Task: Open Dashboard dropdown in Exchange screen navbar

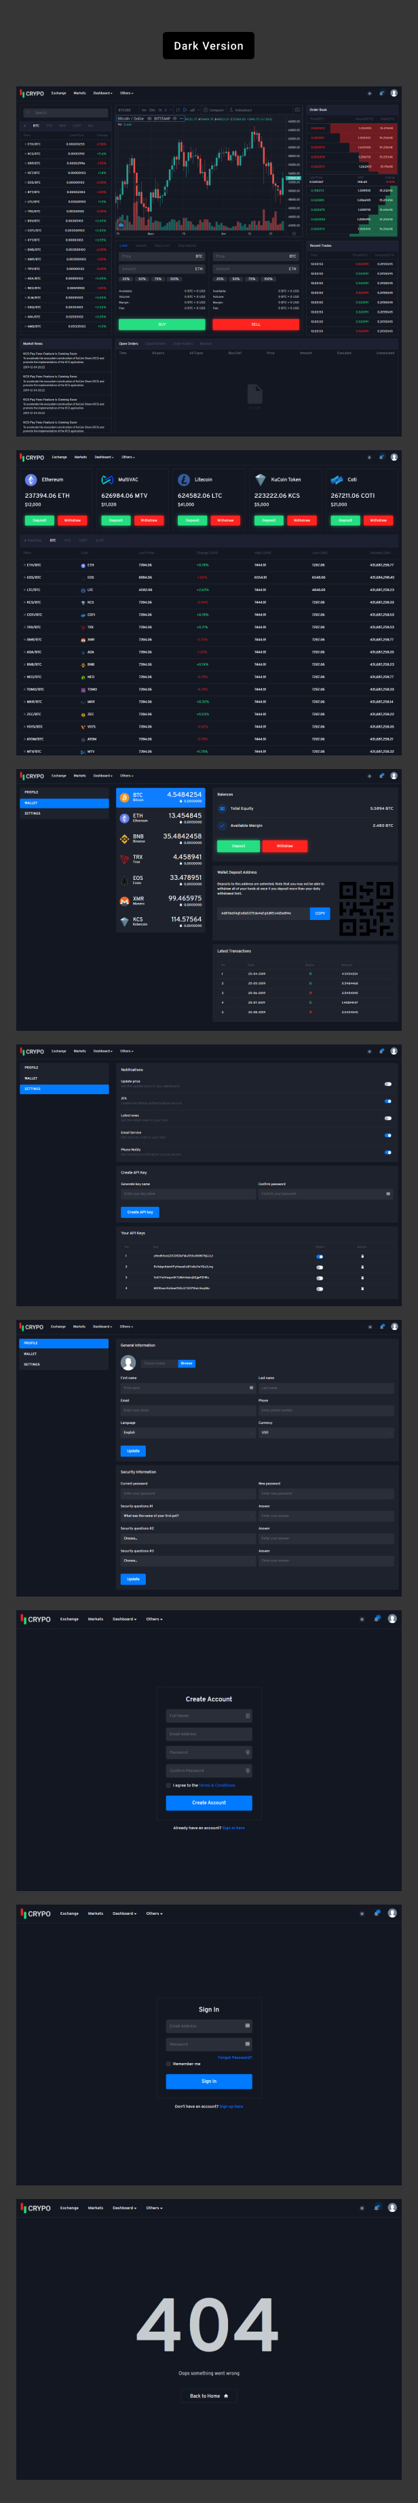Action: pos(102,93)
